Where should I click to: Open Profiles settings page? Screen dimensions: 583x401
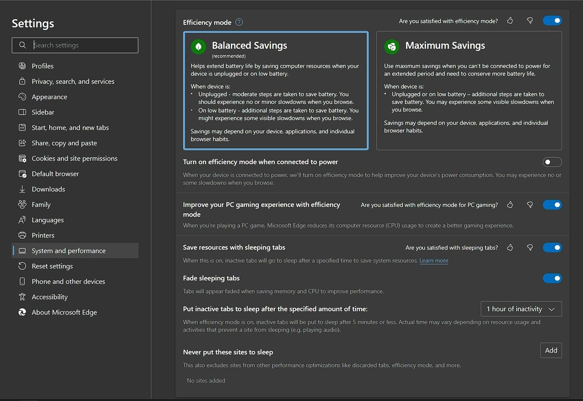[x=75, y=66]
